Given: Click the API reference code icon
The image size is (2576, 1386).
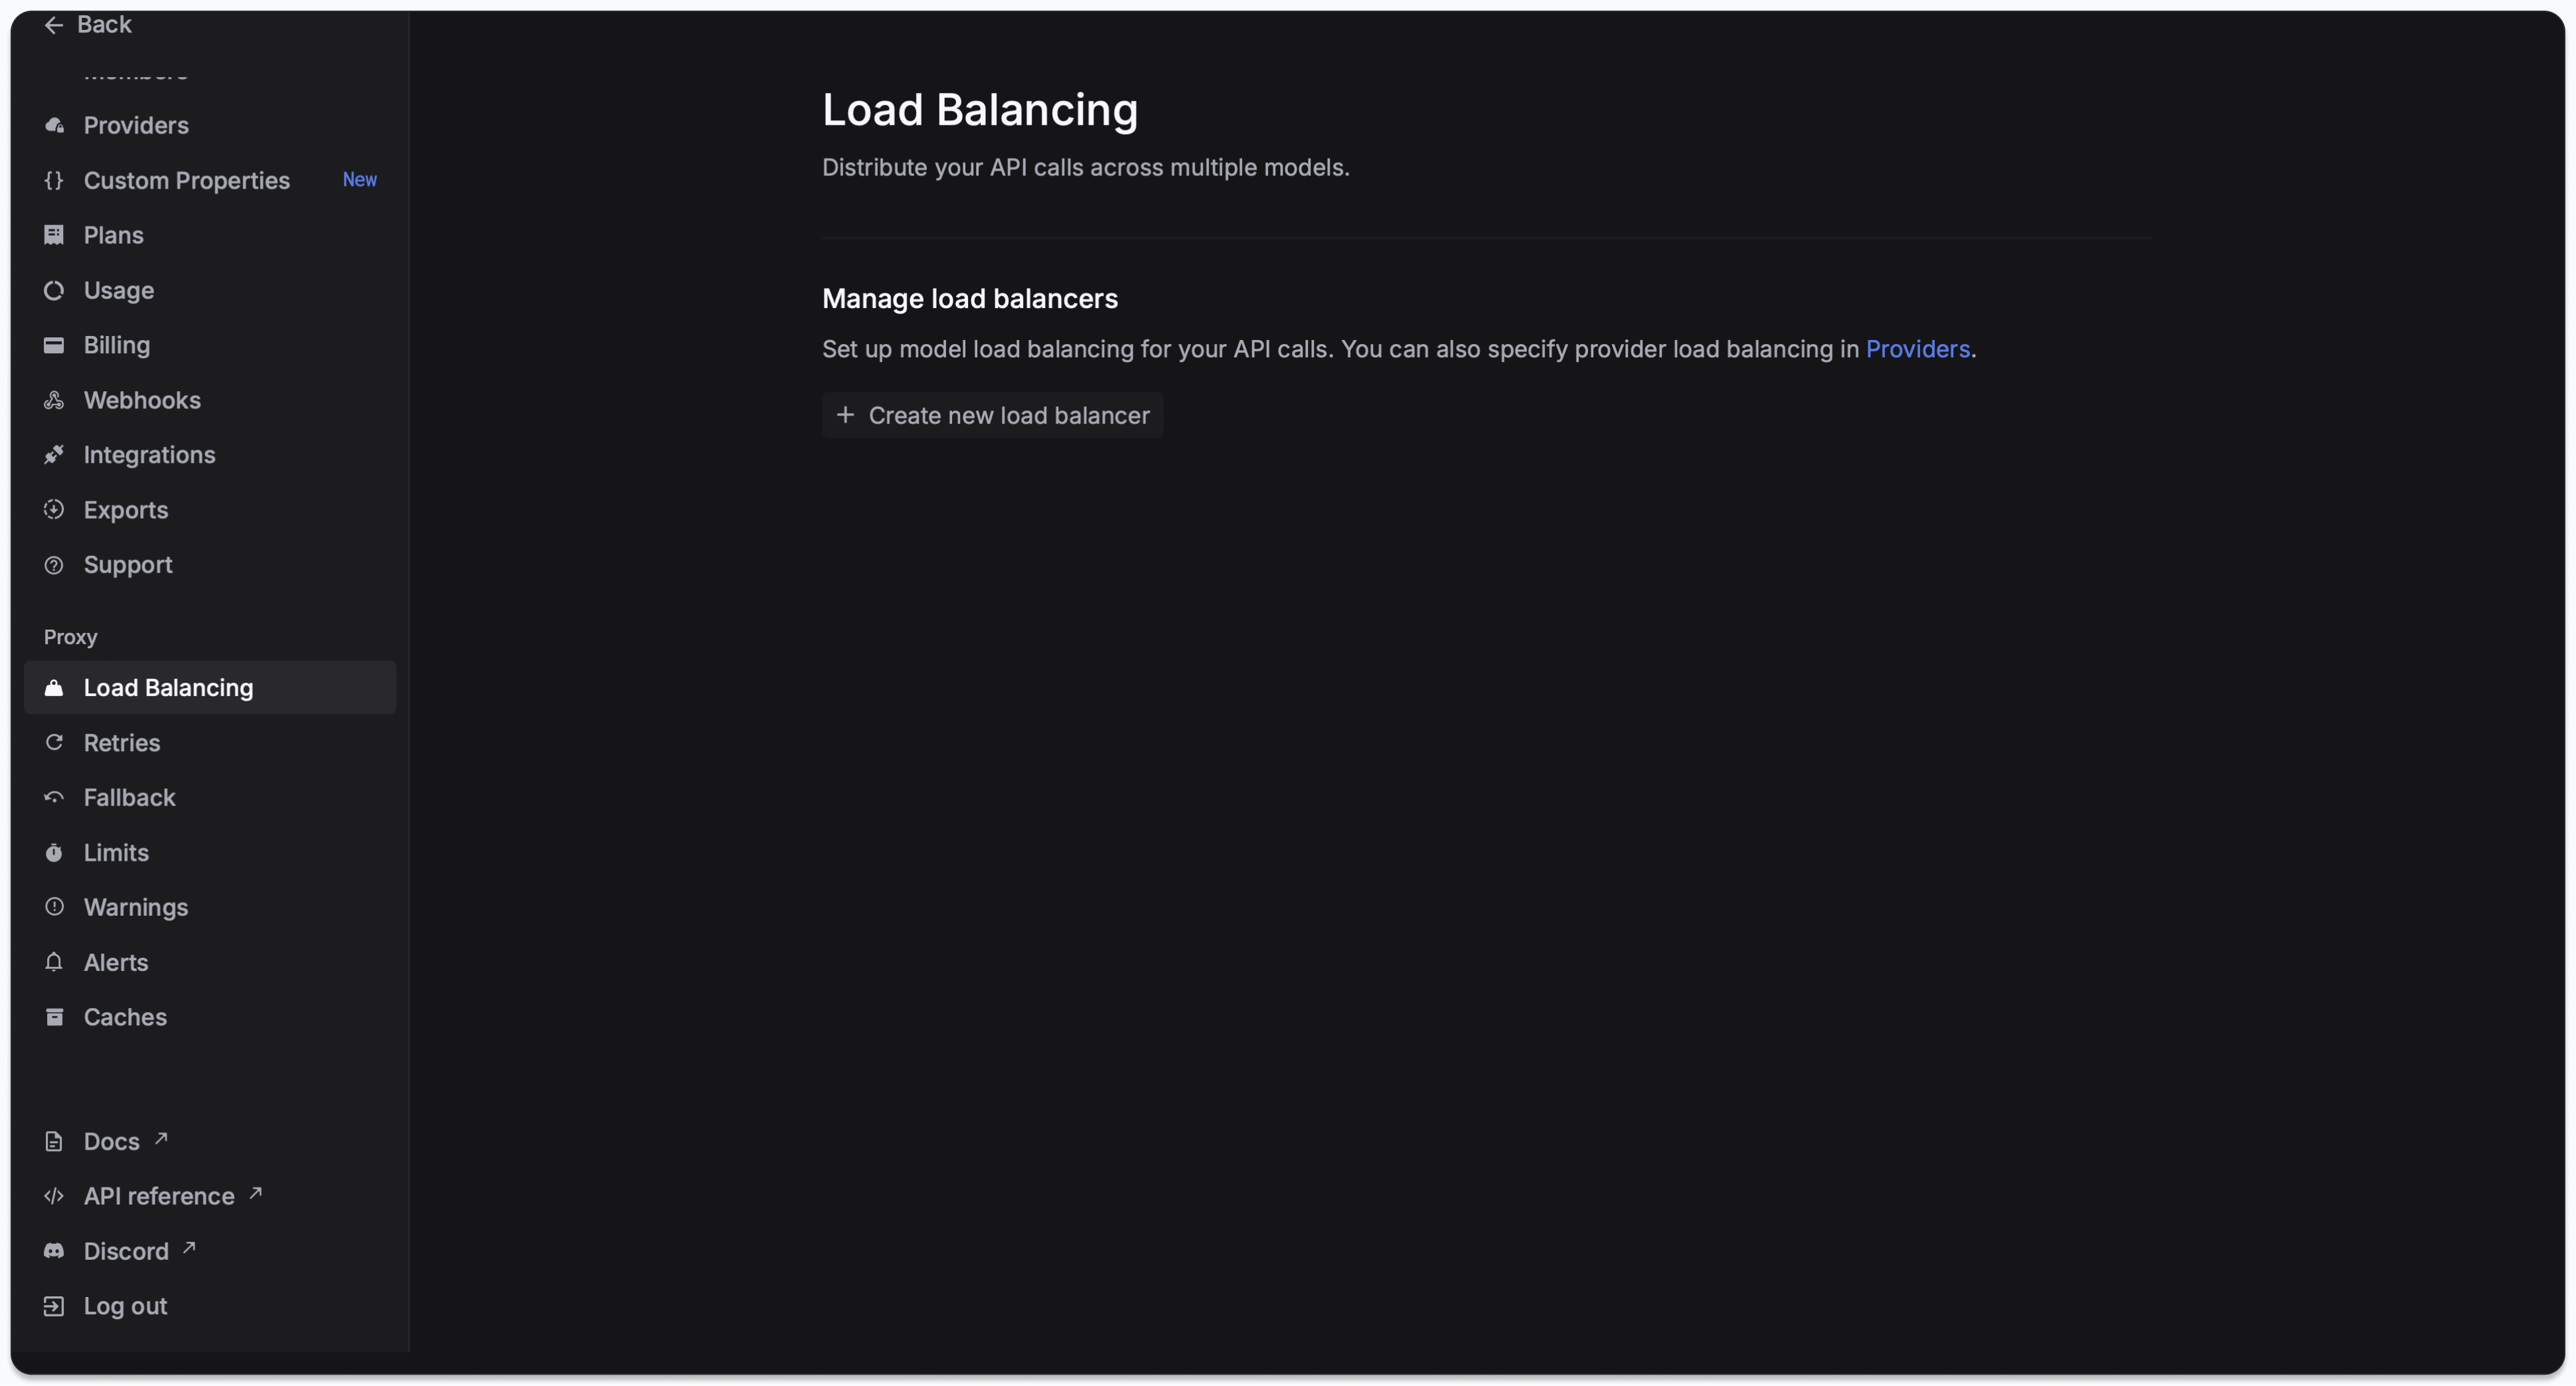Looking at the screenshot, I should click(x=54, y=1197).
